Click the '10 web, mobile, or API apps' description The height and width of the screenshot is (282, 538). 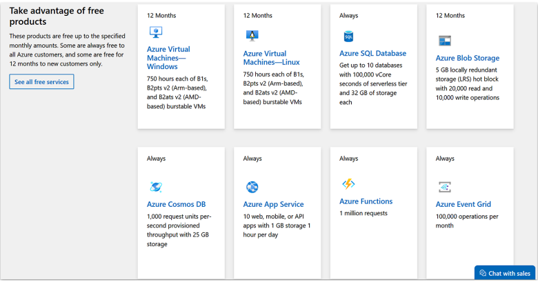[277, 225]
